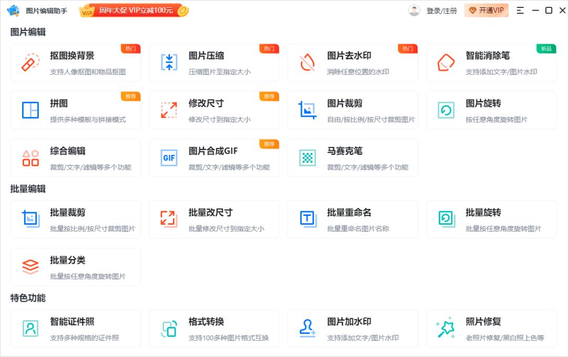Open the 批量分类 batch classification tool
The width and height of the screenshot is (568, 357).
[75, 266]
